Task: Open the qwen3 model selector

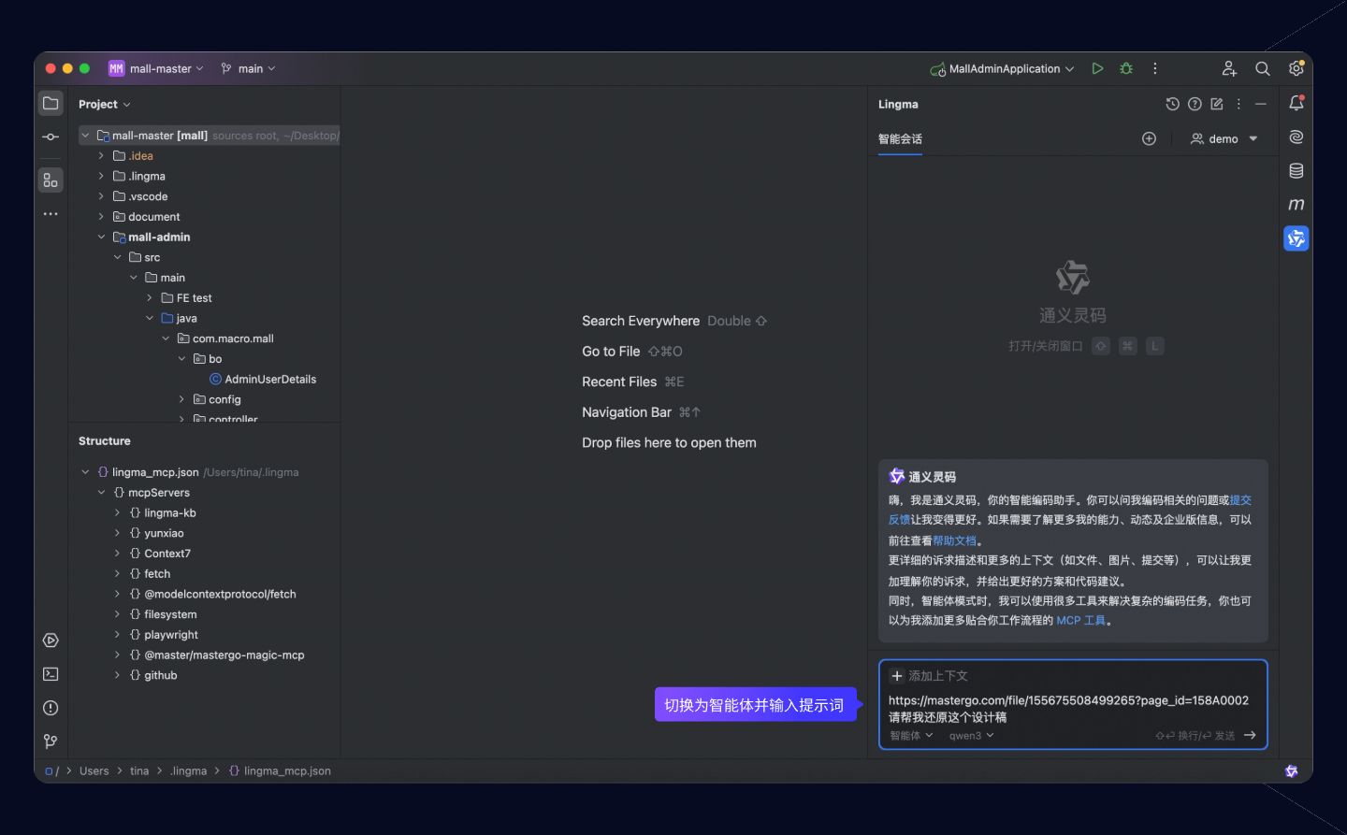Action: click(x=971, y=736)
